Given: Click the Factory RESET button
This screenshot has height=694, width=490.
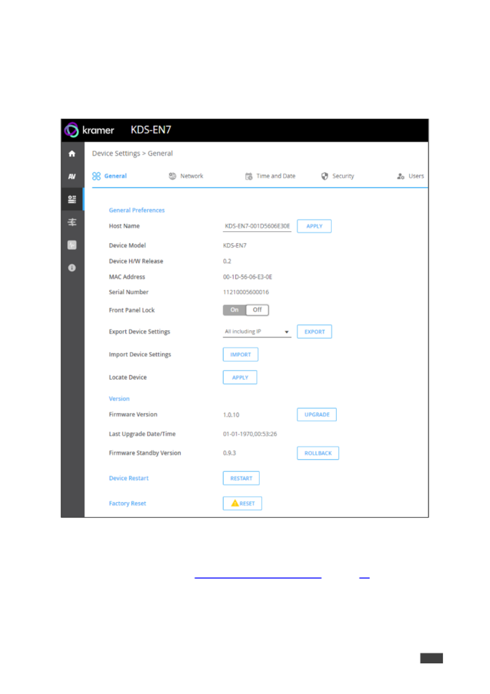Looking at the screenshot, I should tap(243, 504).
